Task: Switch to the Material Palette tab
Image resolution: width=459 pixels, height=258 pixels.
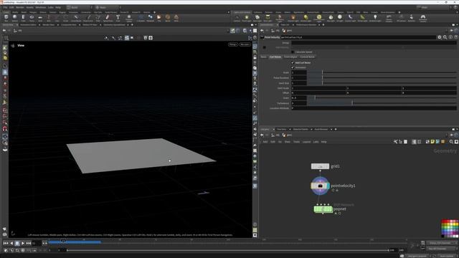Action: tap(301, 129)
